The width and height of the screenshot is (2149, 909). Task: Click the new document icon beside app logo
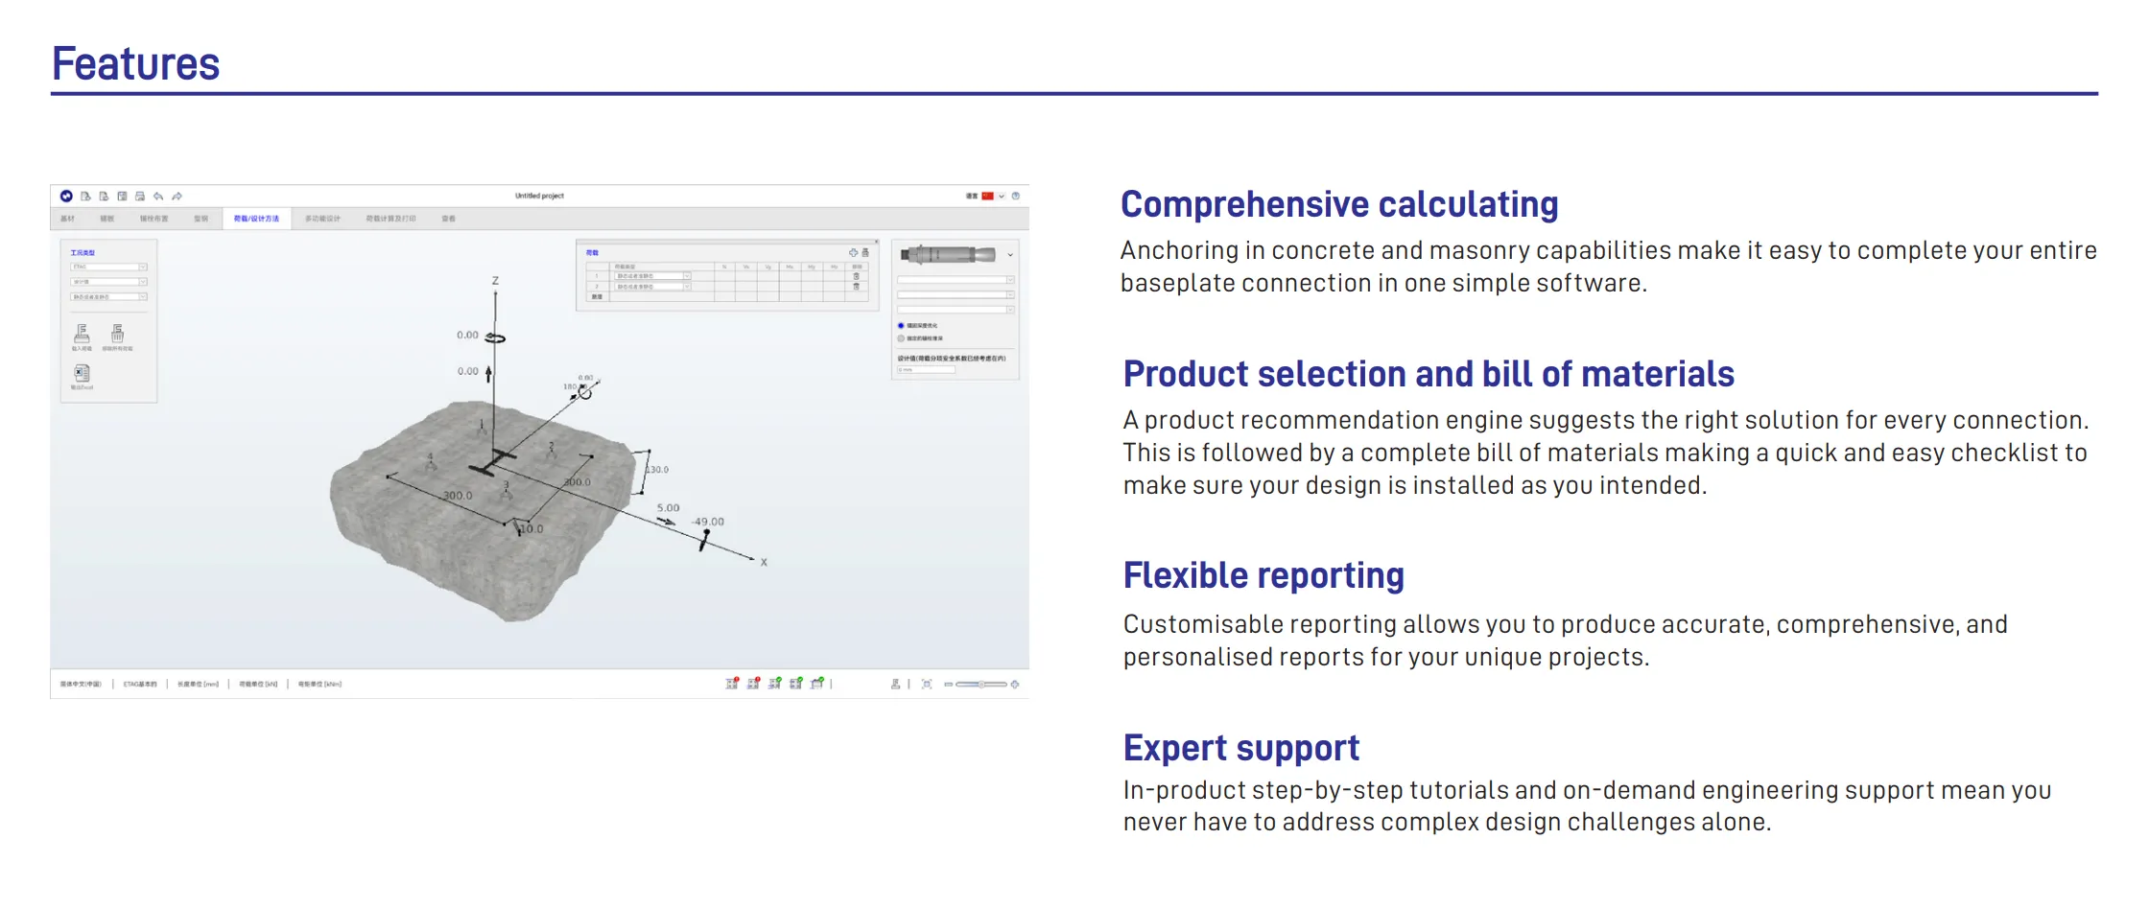(x=85, y=196)
